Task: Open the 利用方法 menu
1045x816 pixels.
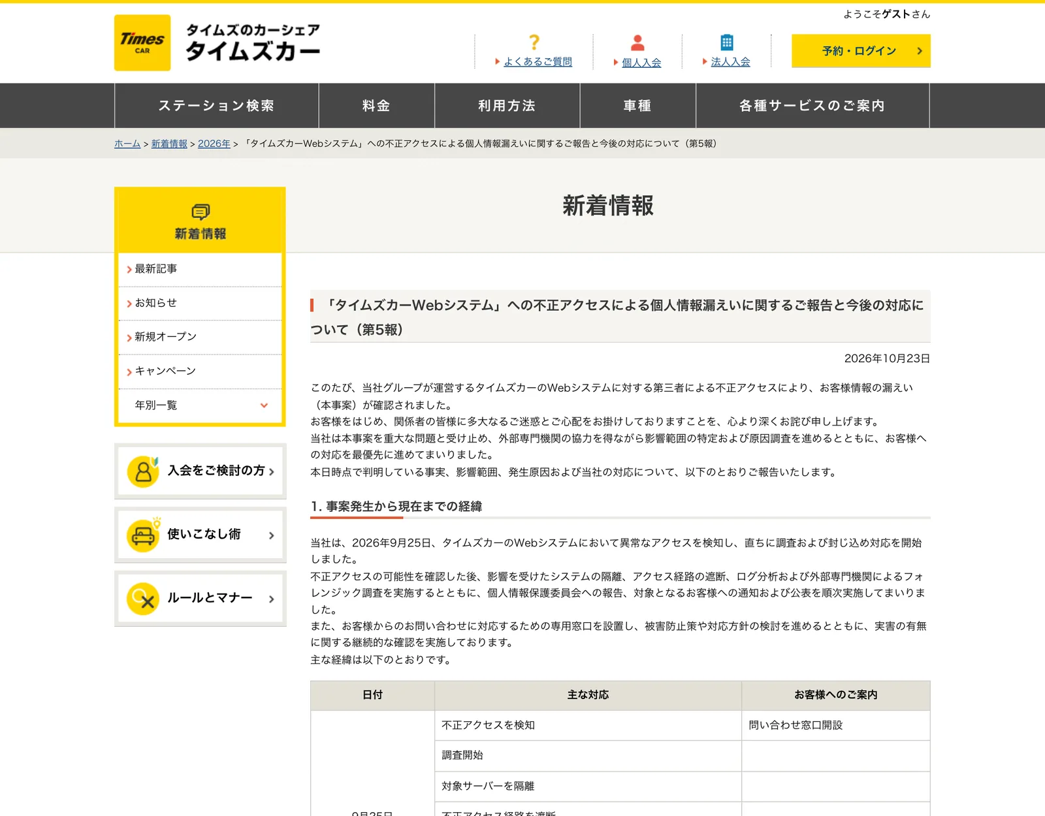Action: pyautogui.click(x=507, y=106)
